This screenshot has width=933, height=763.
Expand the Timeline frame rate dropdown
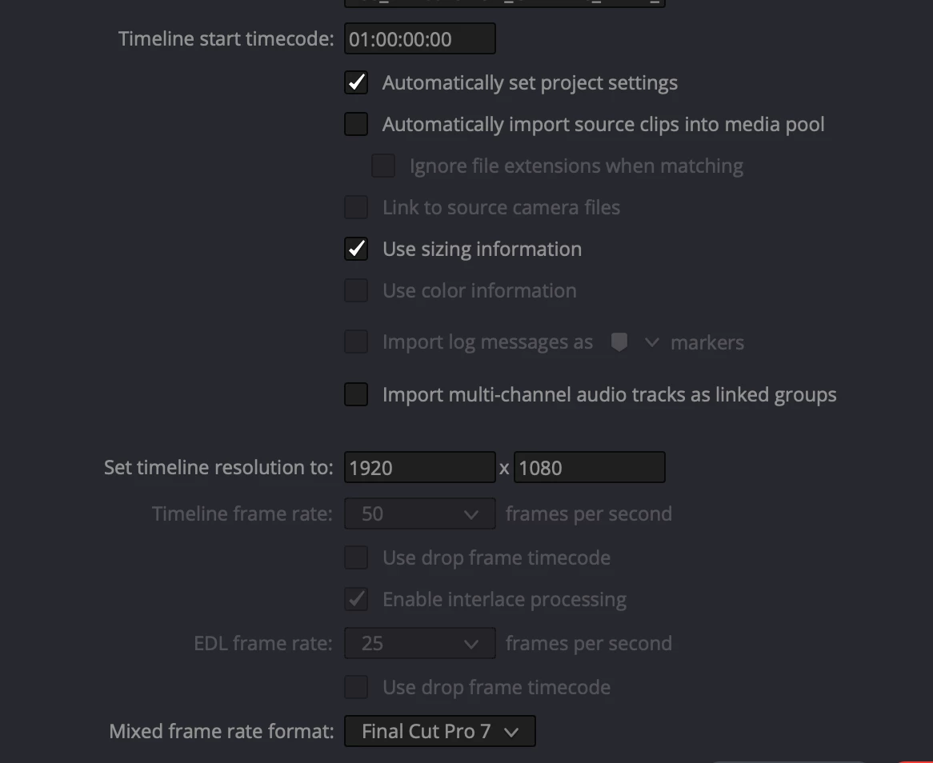point(419,513)
